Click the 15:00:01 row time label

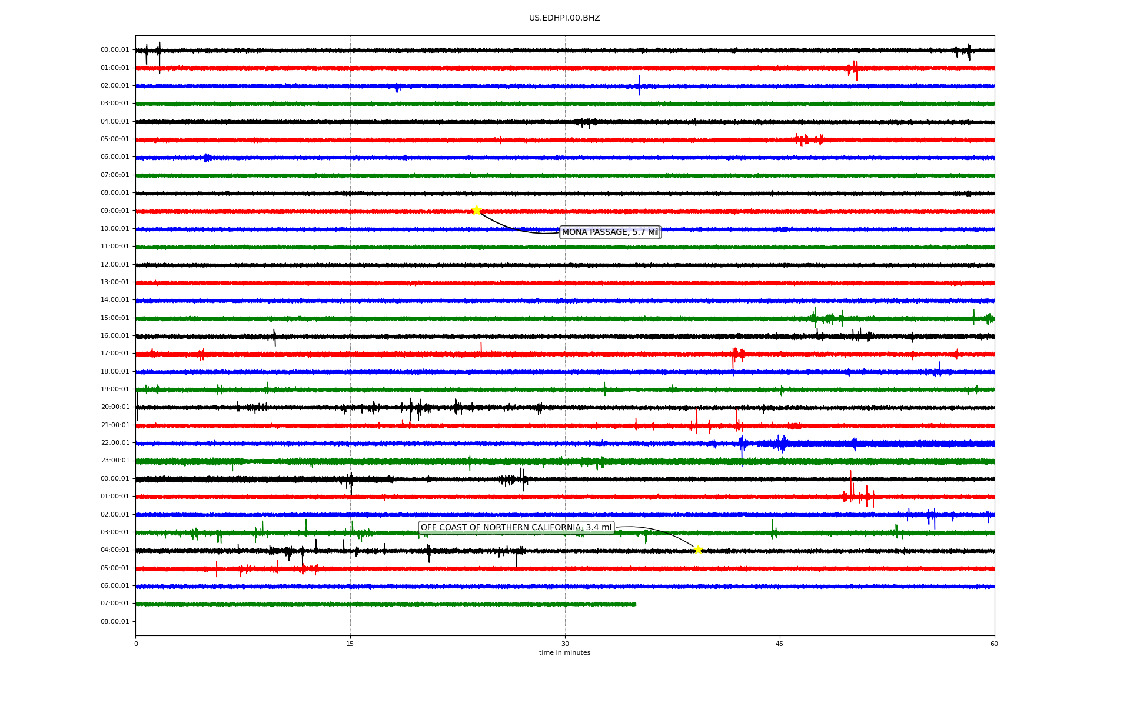point(115,318)
